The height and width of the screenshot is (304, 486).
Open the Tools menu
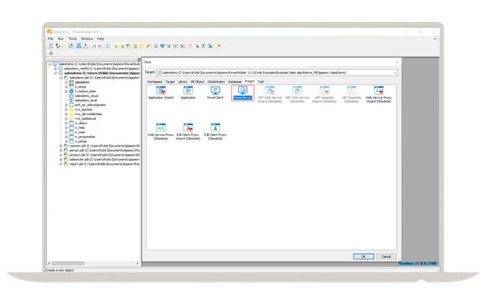[x=73, y=39]
